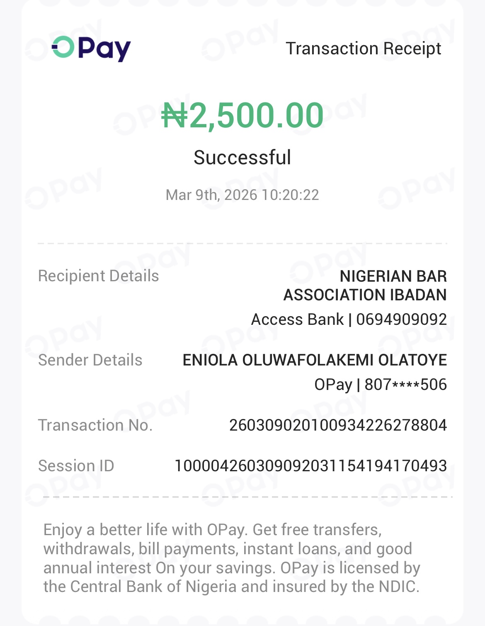Viewport: 485px width, 626px height.
Task: Click the Transaction No. label
Action: pyautogui.click(x=95, y=425)
